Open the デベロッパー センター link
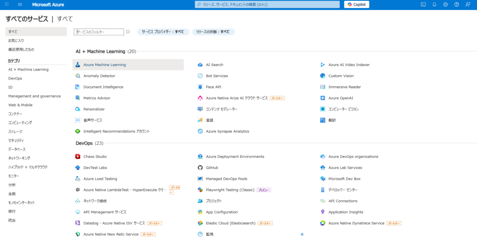This screenshot has height=248, width=477. click(x=343, y=190)
